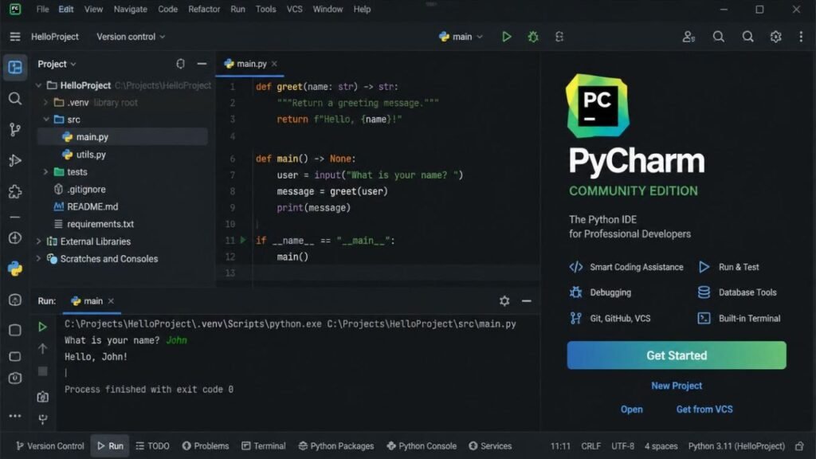Open the main run configuration dropdown
Viewport: 816px width, 459px height.
click(461, 37)
